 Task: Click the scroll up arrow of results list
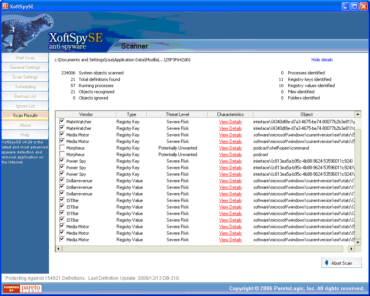[x=358, y=114]
